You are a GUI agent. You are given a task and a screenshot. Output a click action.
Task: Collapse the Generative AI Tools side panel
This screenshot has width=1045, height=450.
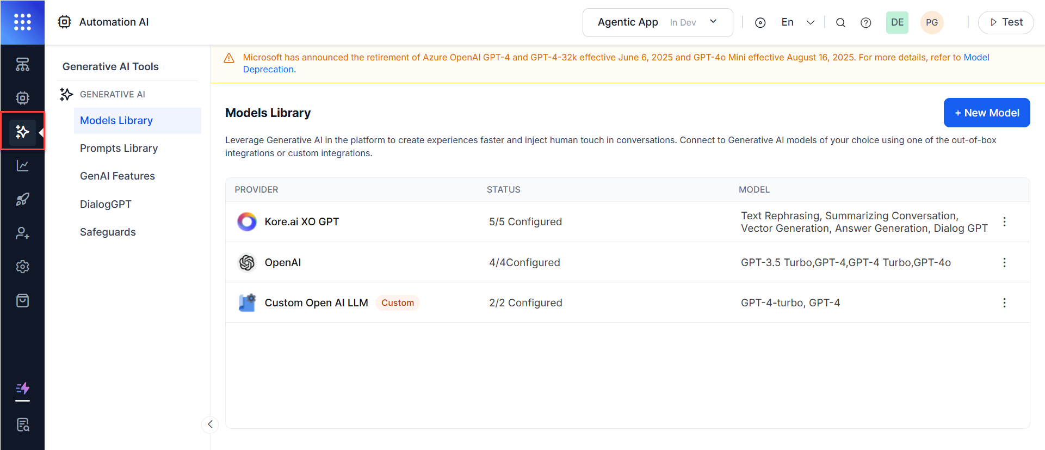(210, 424)
